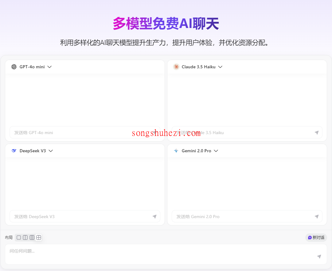Select two-column layout
332x271 pixels.
[25, 237]
